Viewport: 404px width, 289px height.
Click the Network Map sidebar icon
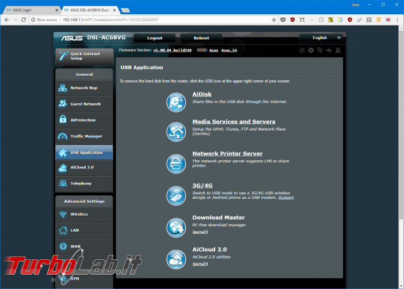(x=63, y=88)
